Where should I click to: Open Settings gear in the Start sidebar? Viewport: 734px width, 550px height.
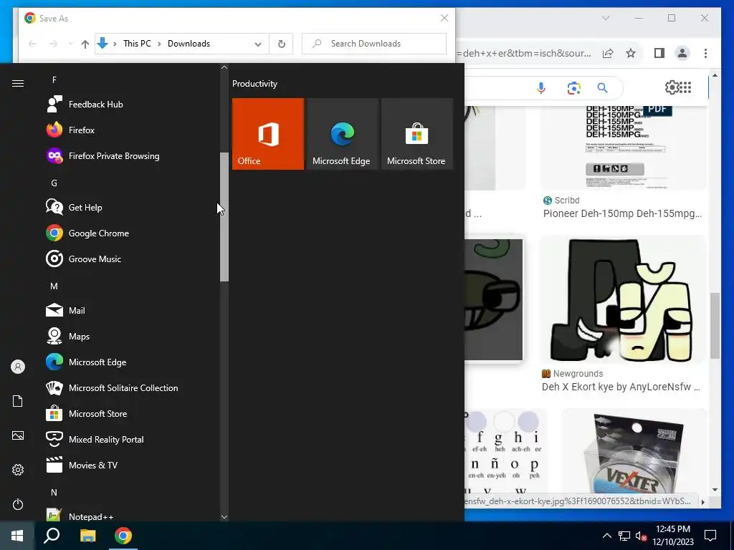point(18,470)
